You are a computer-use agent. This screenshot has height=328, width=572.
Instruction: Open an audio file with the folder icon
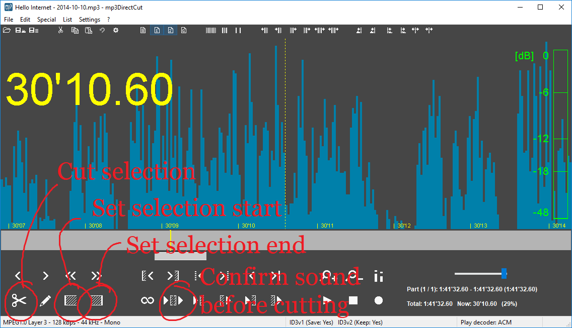pos(7,30)
